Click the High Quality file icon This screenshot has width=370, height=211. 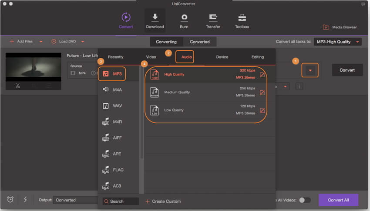point(155,75)
